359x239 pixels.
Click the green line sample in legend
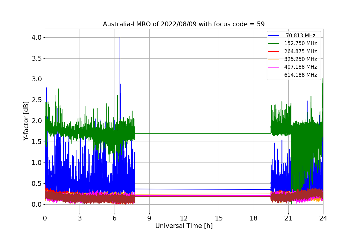click(x=274, y=44)
